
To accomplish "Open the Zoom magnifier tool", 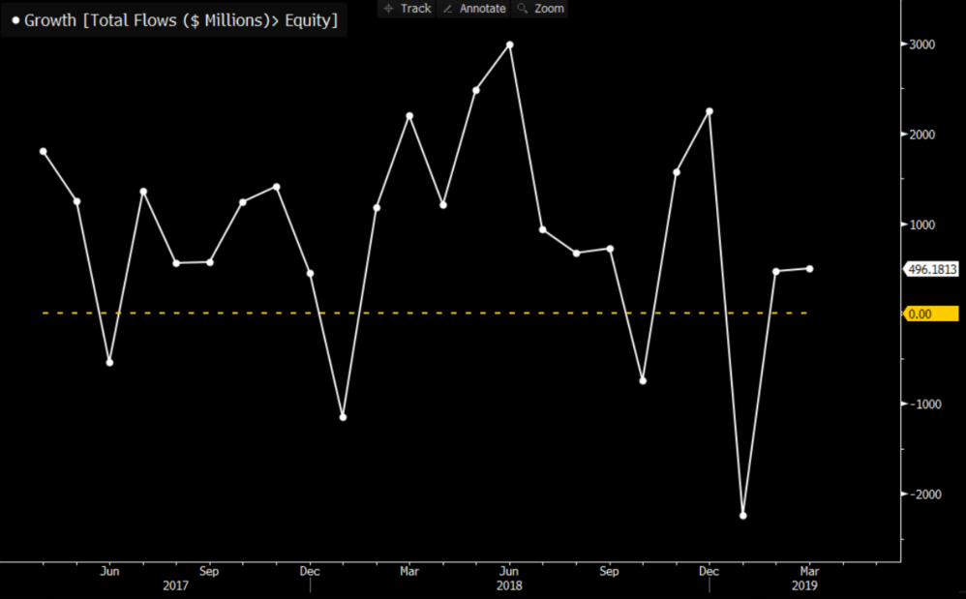I will click(540, 9).
